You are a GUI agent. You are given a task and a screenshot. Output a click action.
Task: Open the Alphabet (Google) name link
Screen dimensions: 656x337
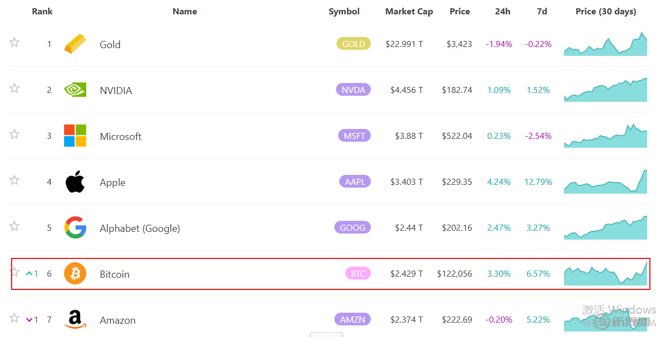[x=140, y=228]
